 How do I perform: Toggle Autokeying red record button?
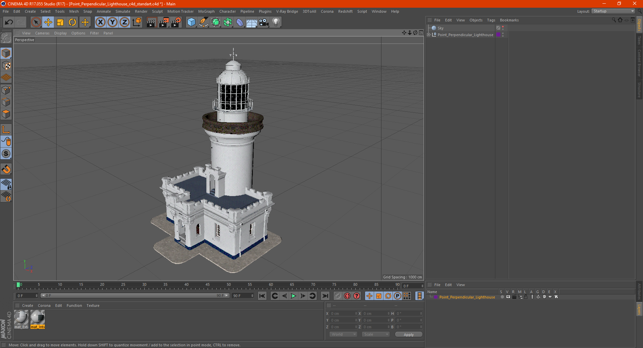(x=347, y=296)
